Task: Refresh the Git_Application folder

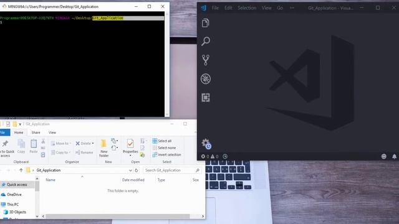Action: coord(137,170)
